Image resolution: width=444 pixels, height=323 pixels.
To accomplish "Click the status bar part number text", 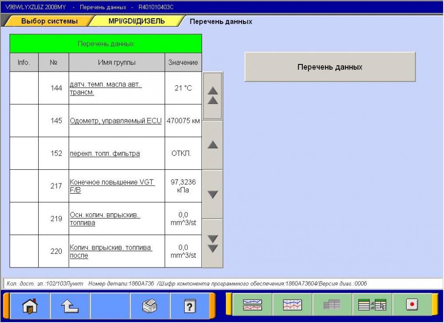I will tap(121, 283).
